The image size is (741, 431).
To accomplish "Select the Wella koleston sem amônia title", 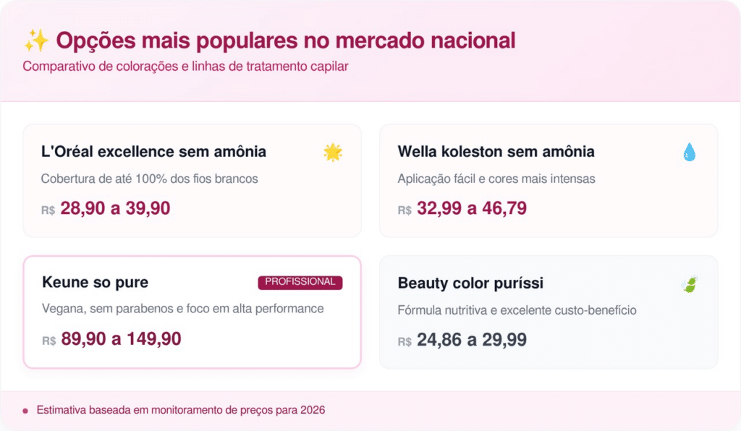I will click(496, 152).
